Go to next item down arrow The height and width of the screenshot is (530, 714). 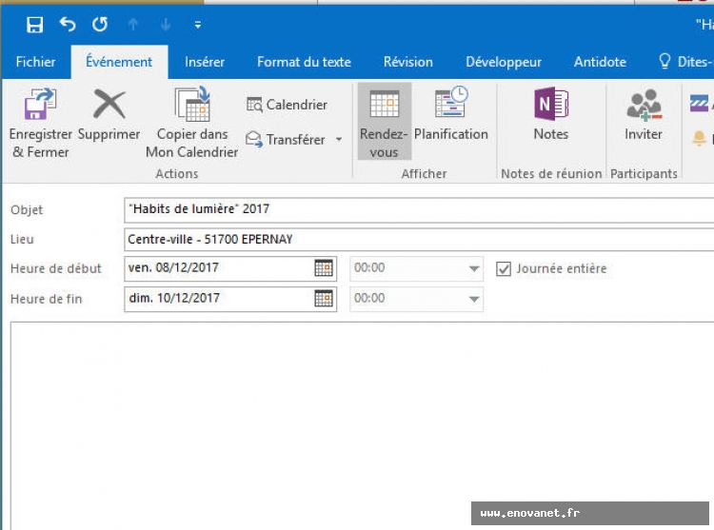[166, 25]
